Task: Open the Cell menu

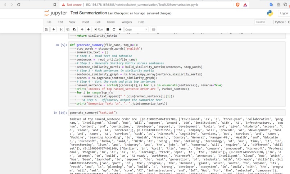Action: click(98, 22)
